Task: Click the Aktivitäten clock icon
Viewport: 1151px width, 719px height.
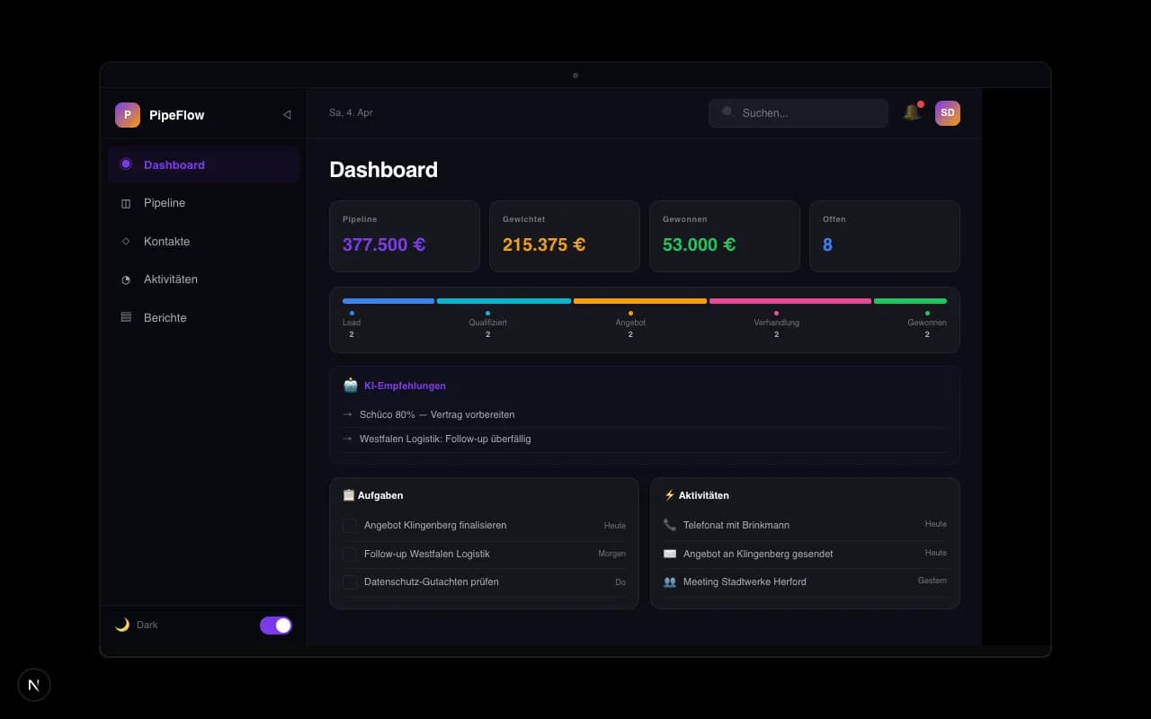Action: [x=126, y=280]
